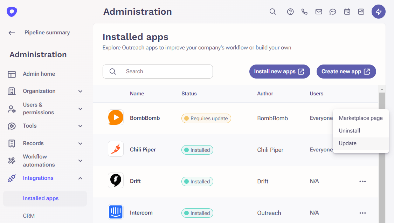Open the Drift row three-dot menu

[x=362, y=182]
